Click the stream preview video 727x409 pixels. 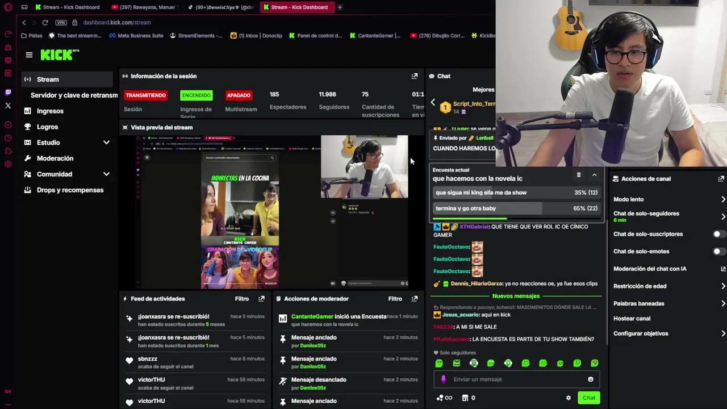(273, 212)
